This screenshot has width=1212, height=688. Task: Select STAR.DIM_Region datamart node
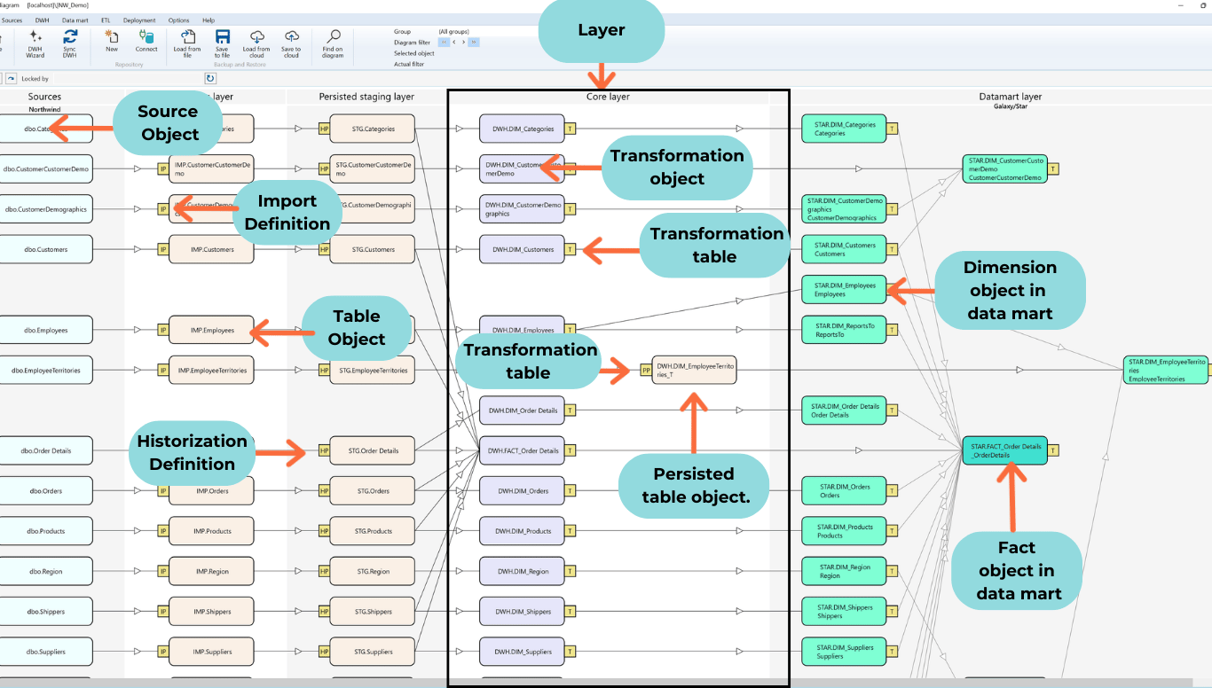click(x=844, y=572)
